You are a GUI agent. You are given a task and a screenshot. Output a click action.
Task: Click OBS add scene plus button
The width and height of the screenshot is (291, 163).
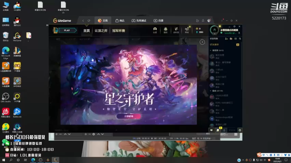(57, 134)
